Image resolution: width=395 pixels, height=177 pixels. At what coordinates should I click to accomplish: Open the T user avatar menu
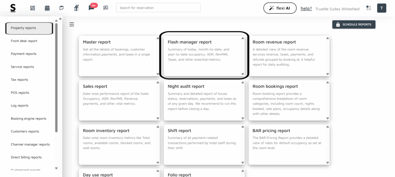(381, 8)
